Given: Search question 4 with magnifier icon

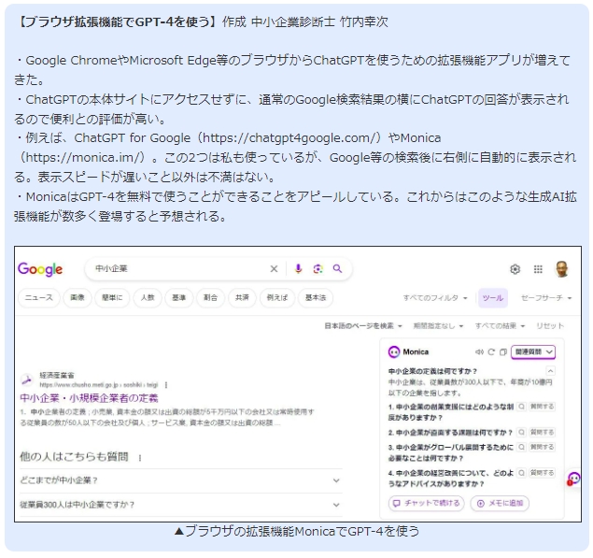Looking at the screenshot, I should point(521,472).
